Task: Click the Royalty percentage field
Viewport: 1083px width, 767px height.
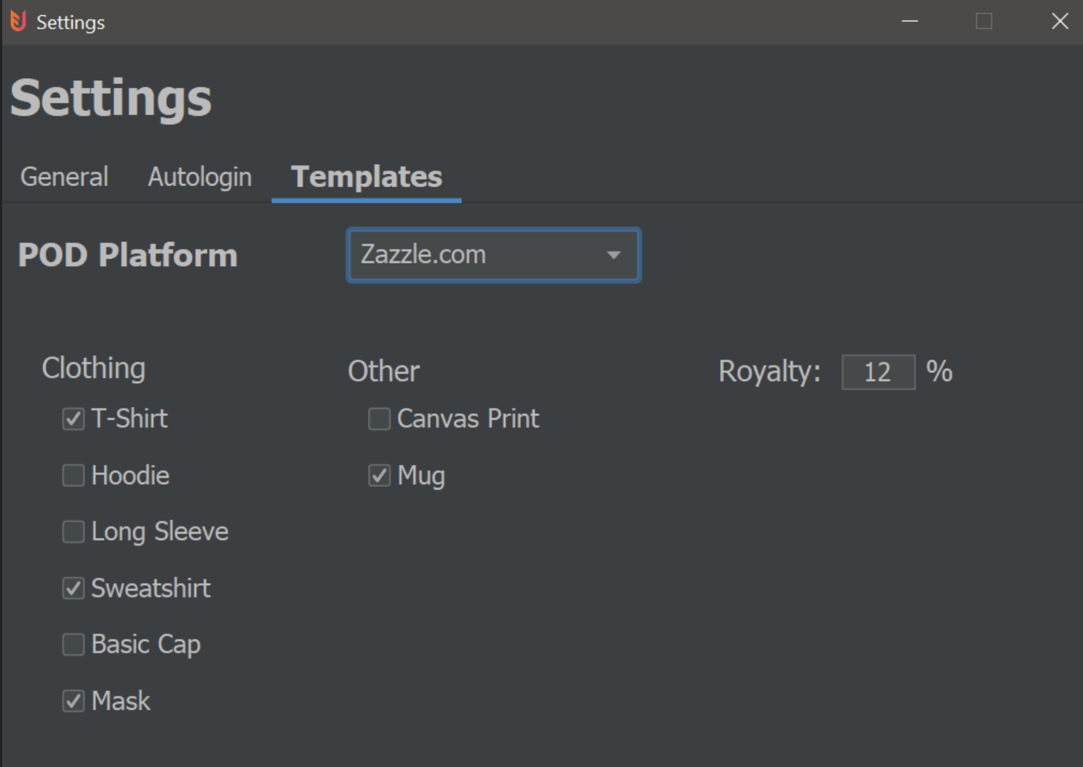Action: coord(878,372)
